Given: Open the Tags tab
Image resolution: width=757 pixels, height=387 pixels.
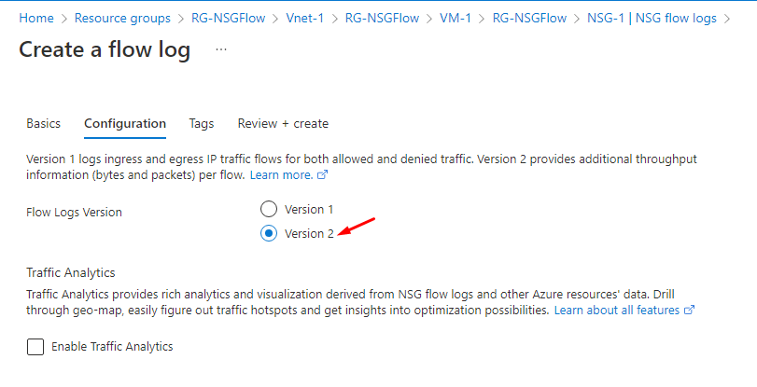Looking at the screenshot, I should click(202, 123).
